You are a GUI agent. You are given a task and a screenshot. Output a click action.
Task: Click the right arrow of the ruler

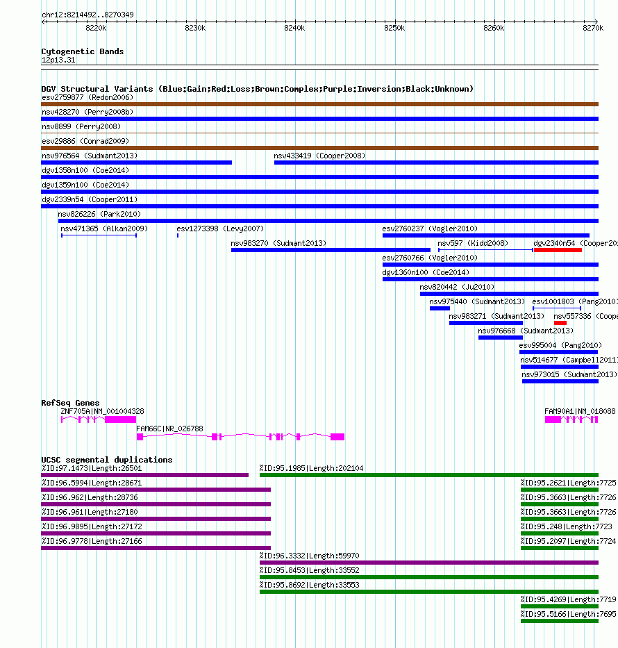596,22
